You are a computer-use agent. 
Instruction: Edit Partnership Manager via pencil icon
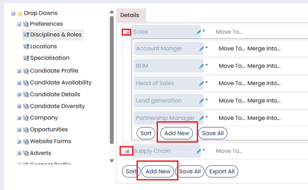click(201, 118)
